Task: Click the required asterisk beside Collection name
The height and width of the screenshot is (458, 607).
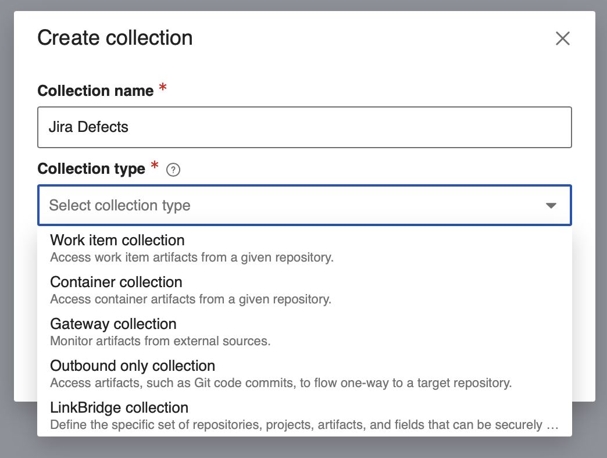Action: pos(162,88)
